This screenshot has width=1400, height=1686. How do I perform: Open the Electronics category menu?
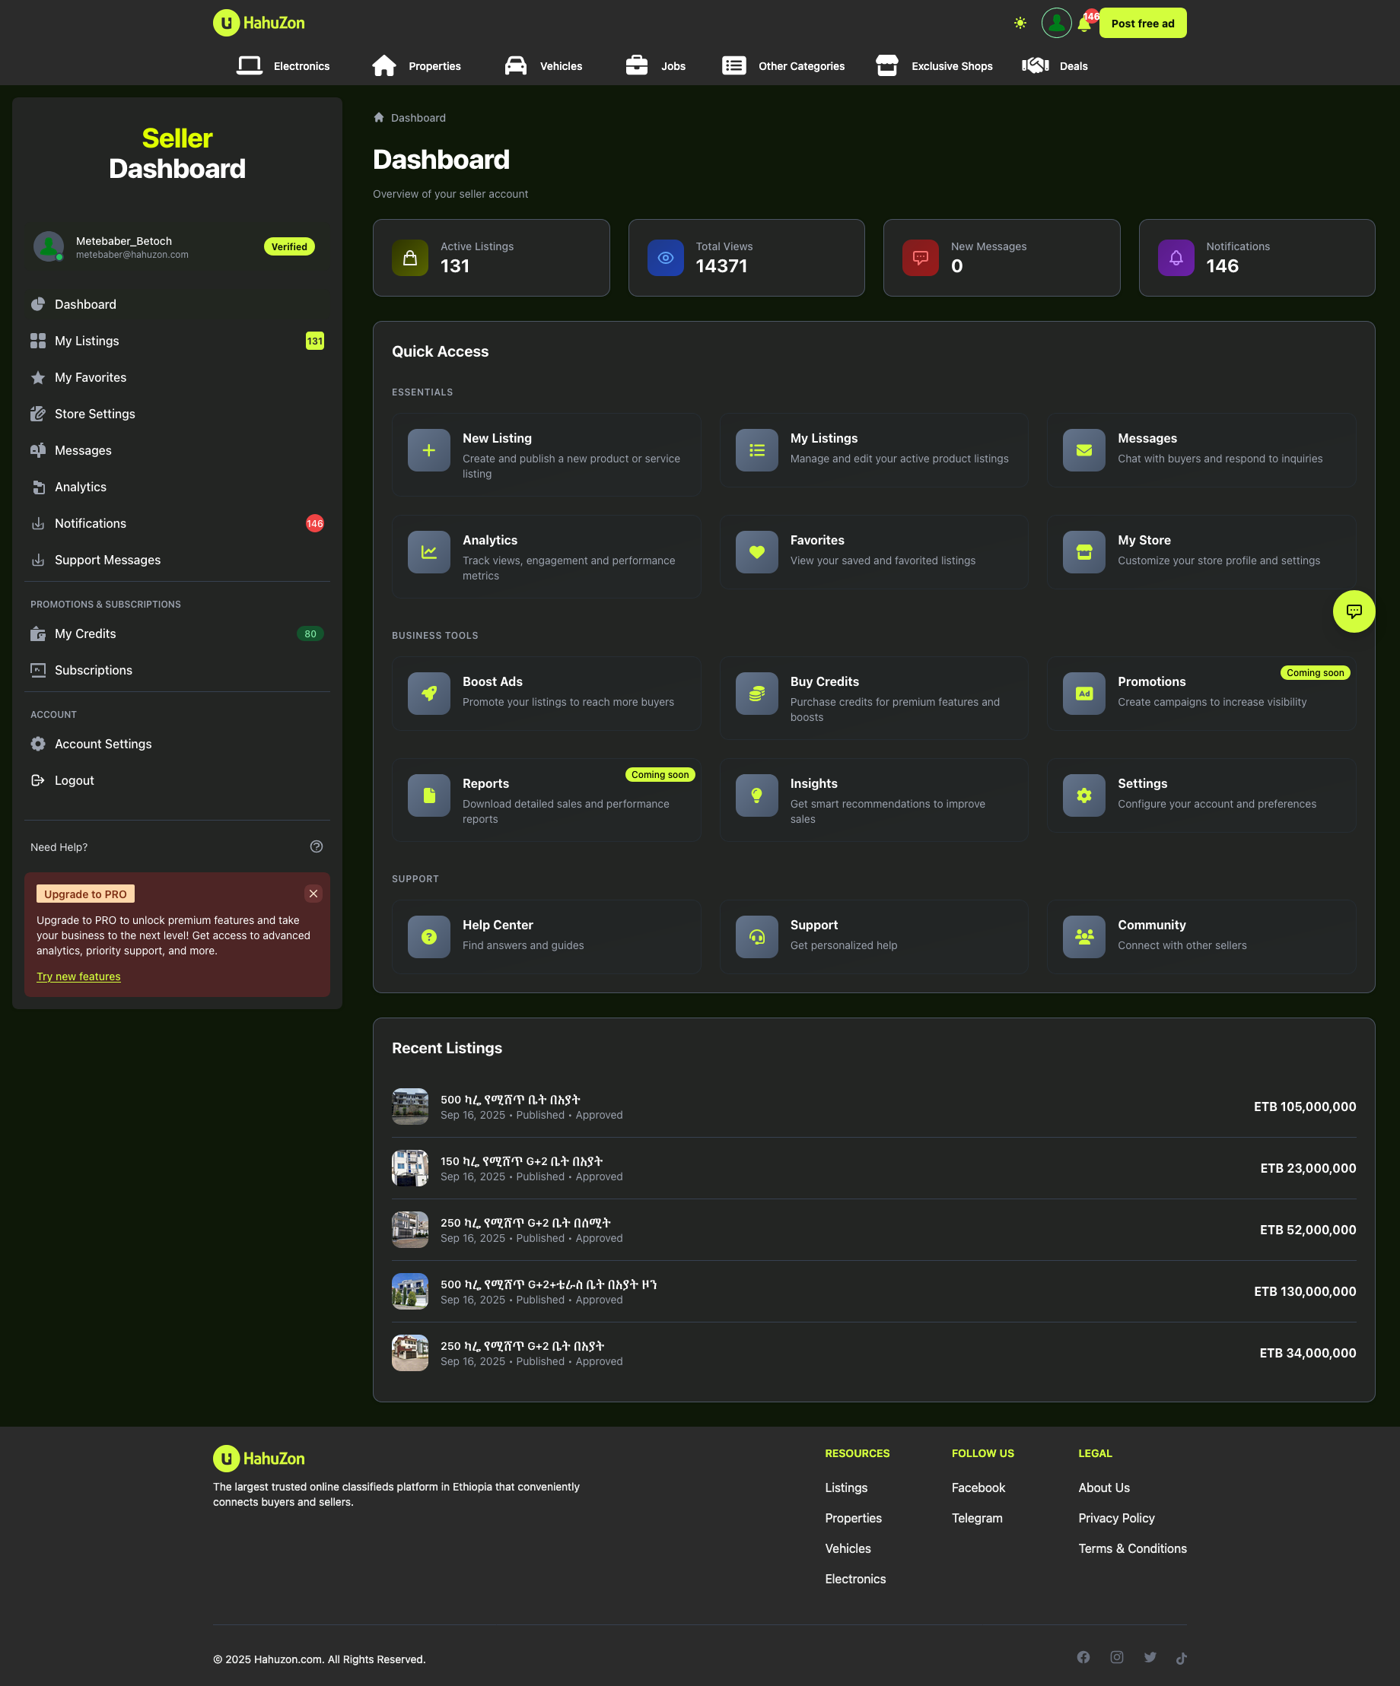point(284,66)
